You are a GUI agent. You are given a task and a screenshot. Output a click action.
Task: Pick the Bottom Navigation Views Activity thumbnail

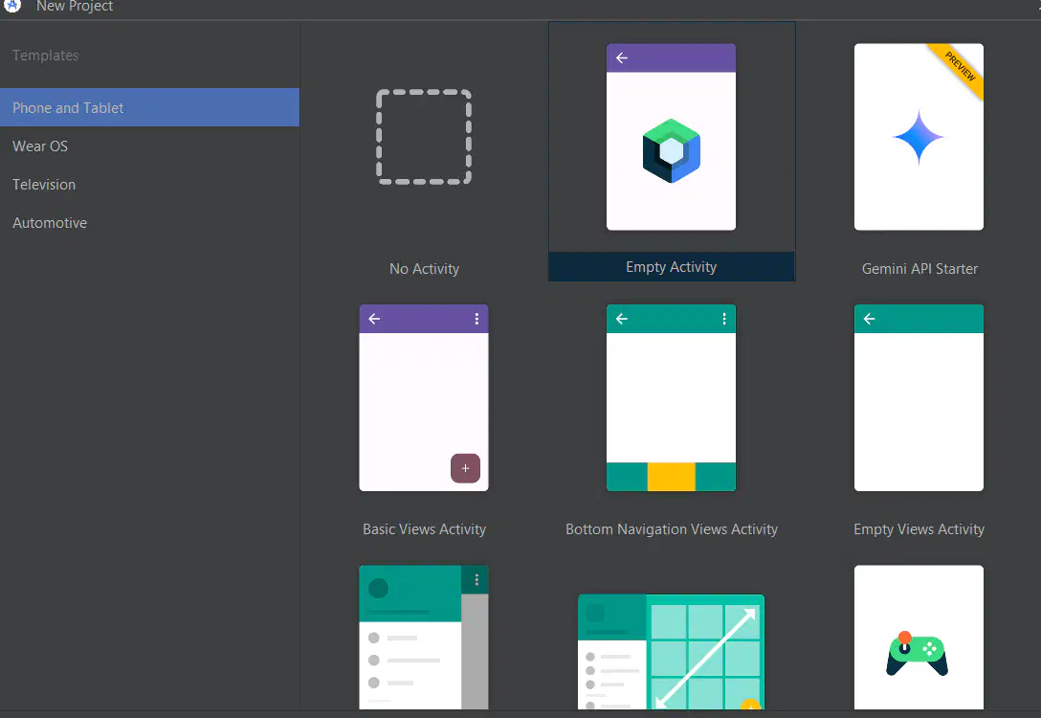pyautogui.click(x=672, y=398)
